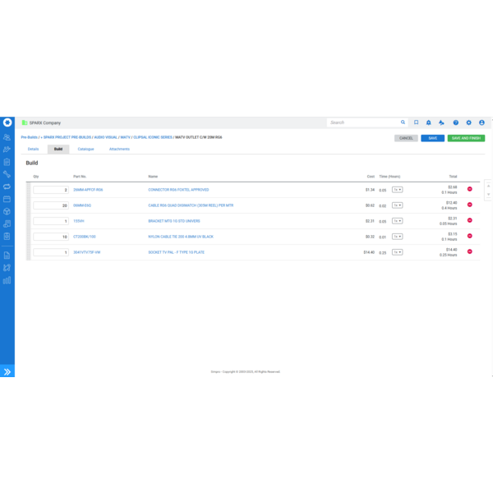The image size is (493, 493).
Task: Click the bookmark icon in top bar
Action: pyautogui.click(x=417, y=122)
